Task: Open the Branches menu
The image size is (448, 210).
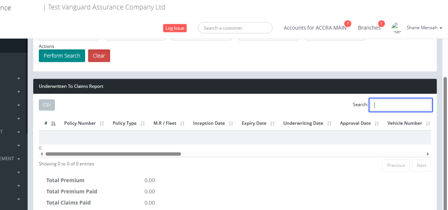Action: [369, 28]
